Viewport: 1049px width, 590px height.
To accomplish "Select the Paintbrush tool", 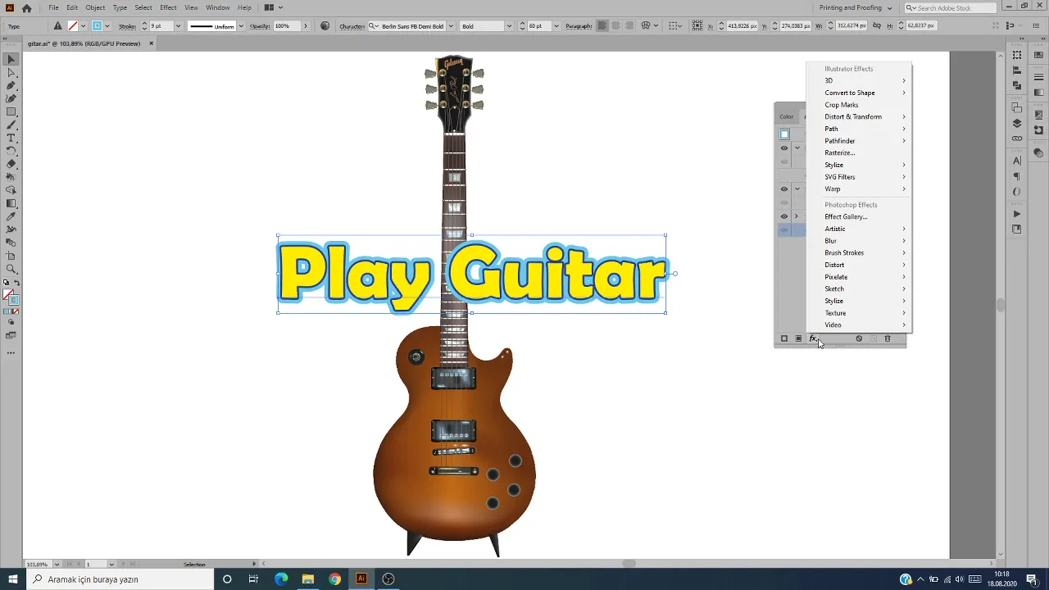I will coord(11,125).
